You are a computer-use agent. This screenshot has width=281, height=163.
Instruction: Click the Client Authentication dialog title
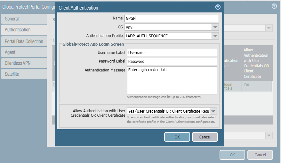coord(78,8)
